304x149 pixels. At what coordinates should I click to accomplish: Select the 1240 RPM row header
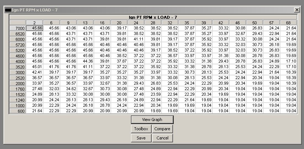tap(17, 100)
